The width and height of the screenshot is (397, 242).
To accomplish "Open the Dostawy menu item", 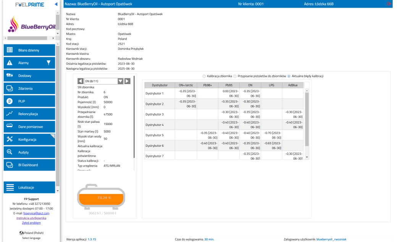I will click(29, 76).
